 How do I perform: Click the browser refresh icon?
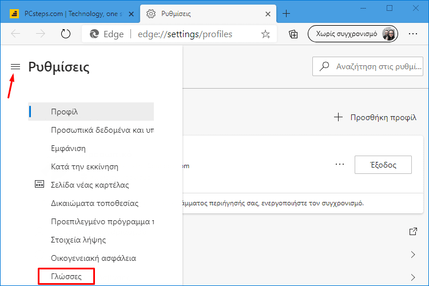[x=66, y=34]
